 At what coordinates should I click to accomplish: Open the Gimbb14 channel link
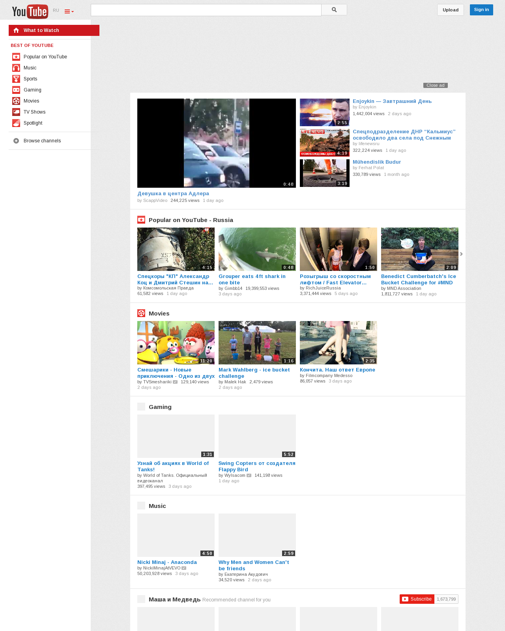[234, 289]
